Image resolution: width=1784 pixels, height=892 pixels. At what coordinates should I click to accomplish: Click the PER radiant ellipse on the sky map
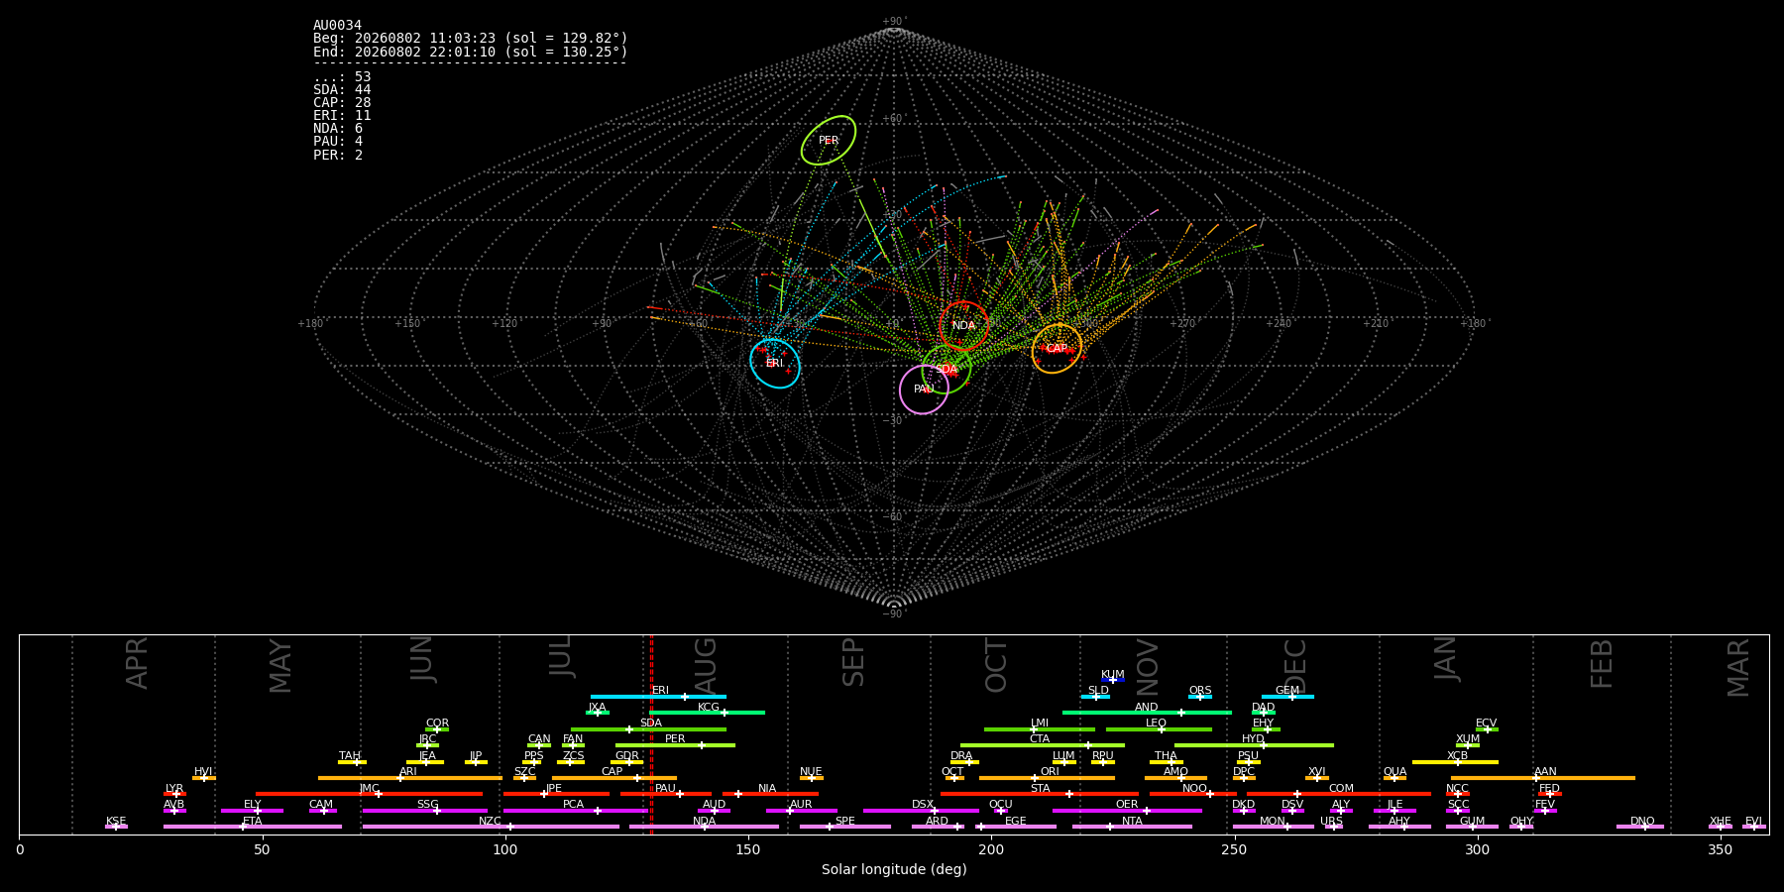tap(829, 140)
